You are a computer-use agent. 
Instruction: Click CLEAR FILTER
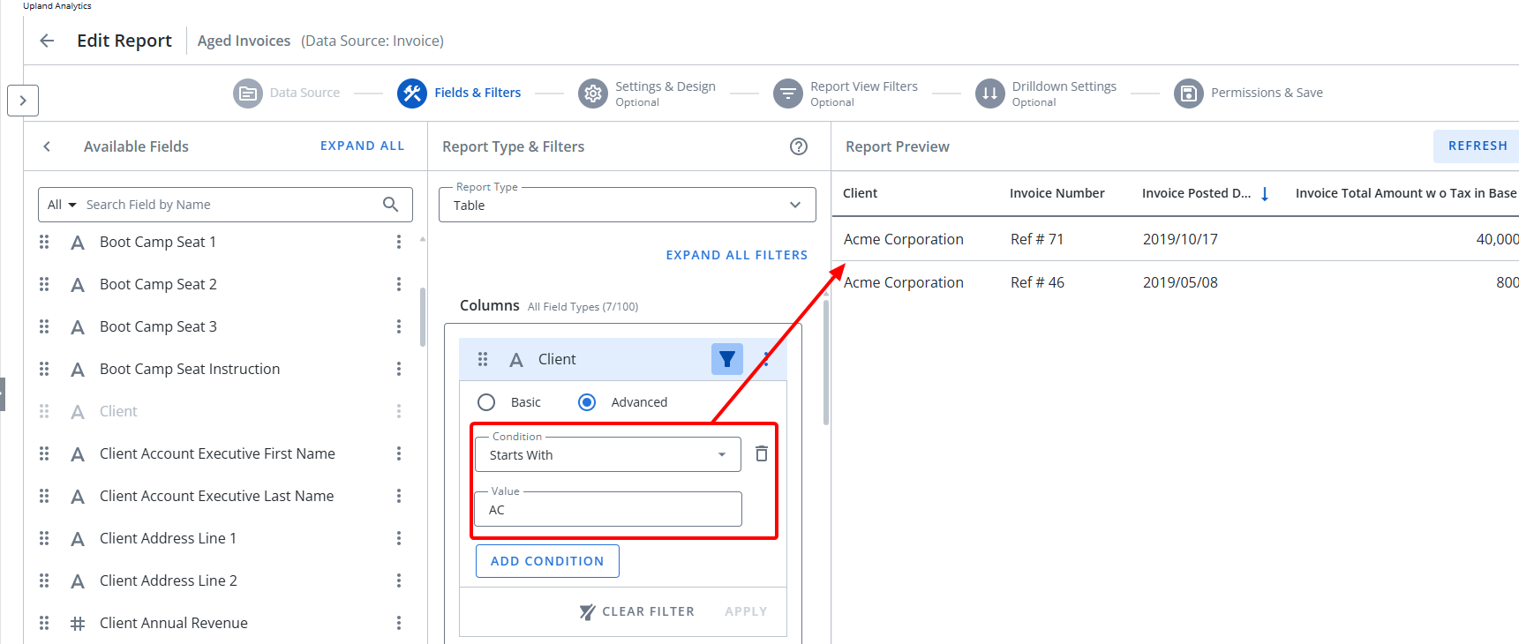coord(637,611)
